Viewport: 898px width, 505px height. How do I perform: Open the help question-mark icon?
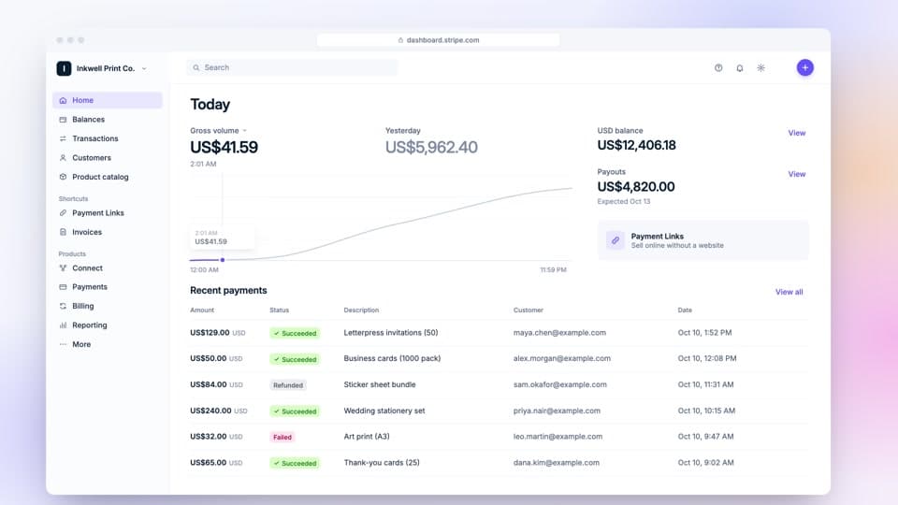point(718,68)
